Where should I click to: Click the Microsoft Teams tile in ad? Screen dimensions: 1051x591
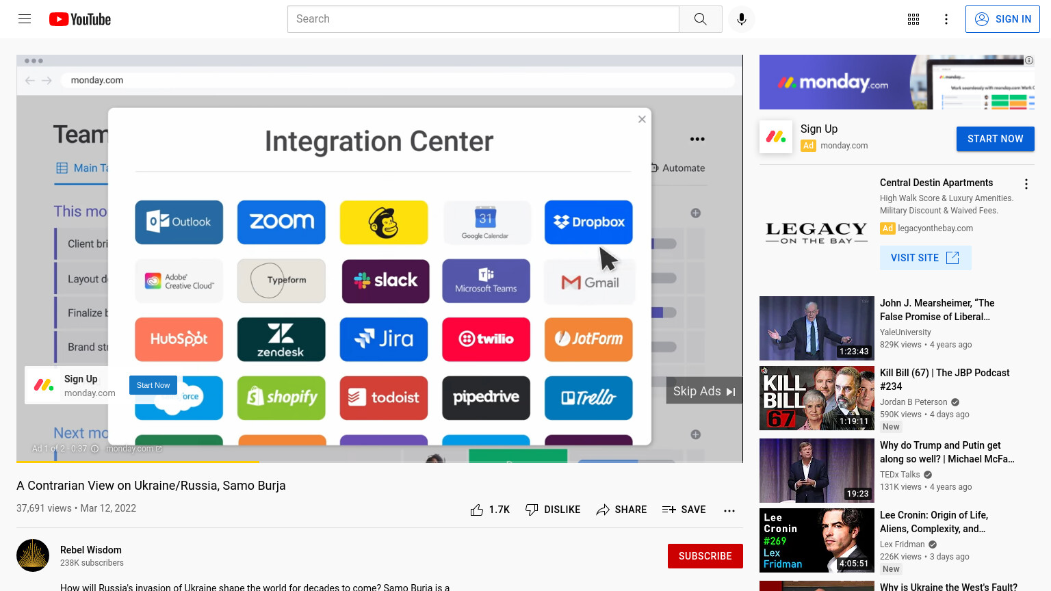[x=486, y=280]
